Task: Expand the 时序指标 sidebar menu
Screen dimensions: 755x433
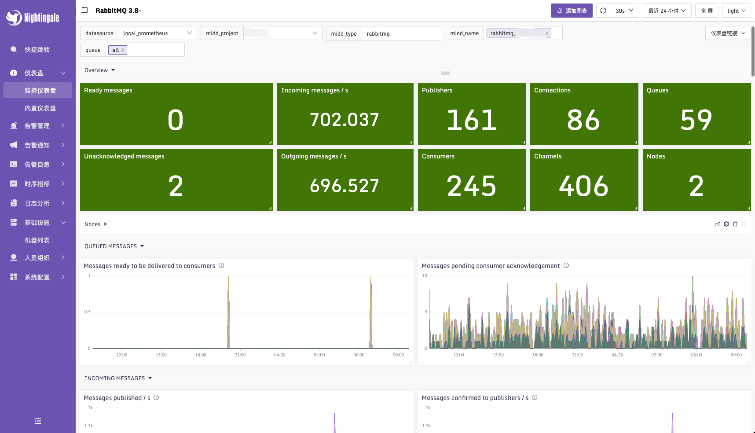Action: (x=38, y=183)
